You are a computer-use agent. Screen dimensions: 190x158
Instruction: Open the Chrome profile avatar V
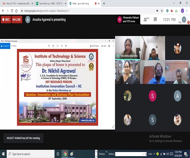[x=182, y=11]
